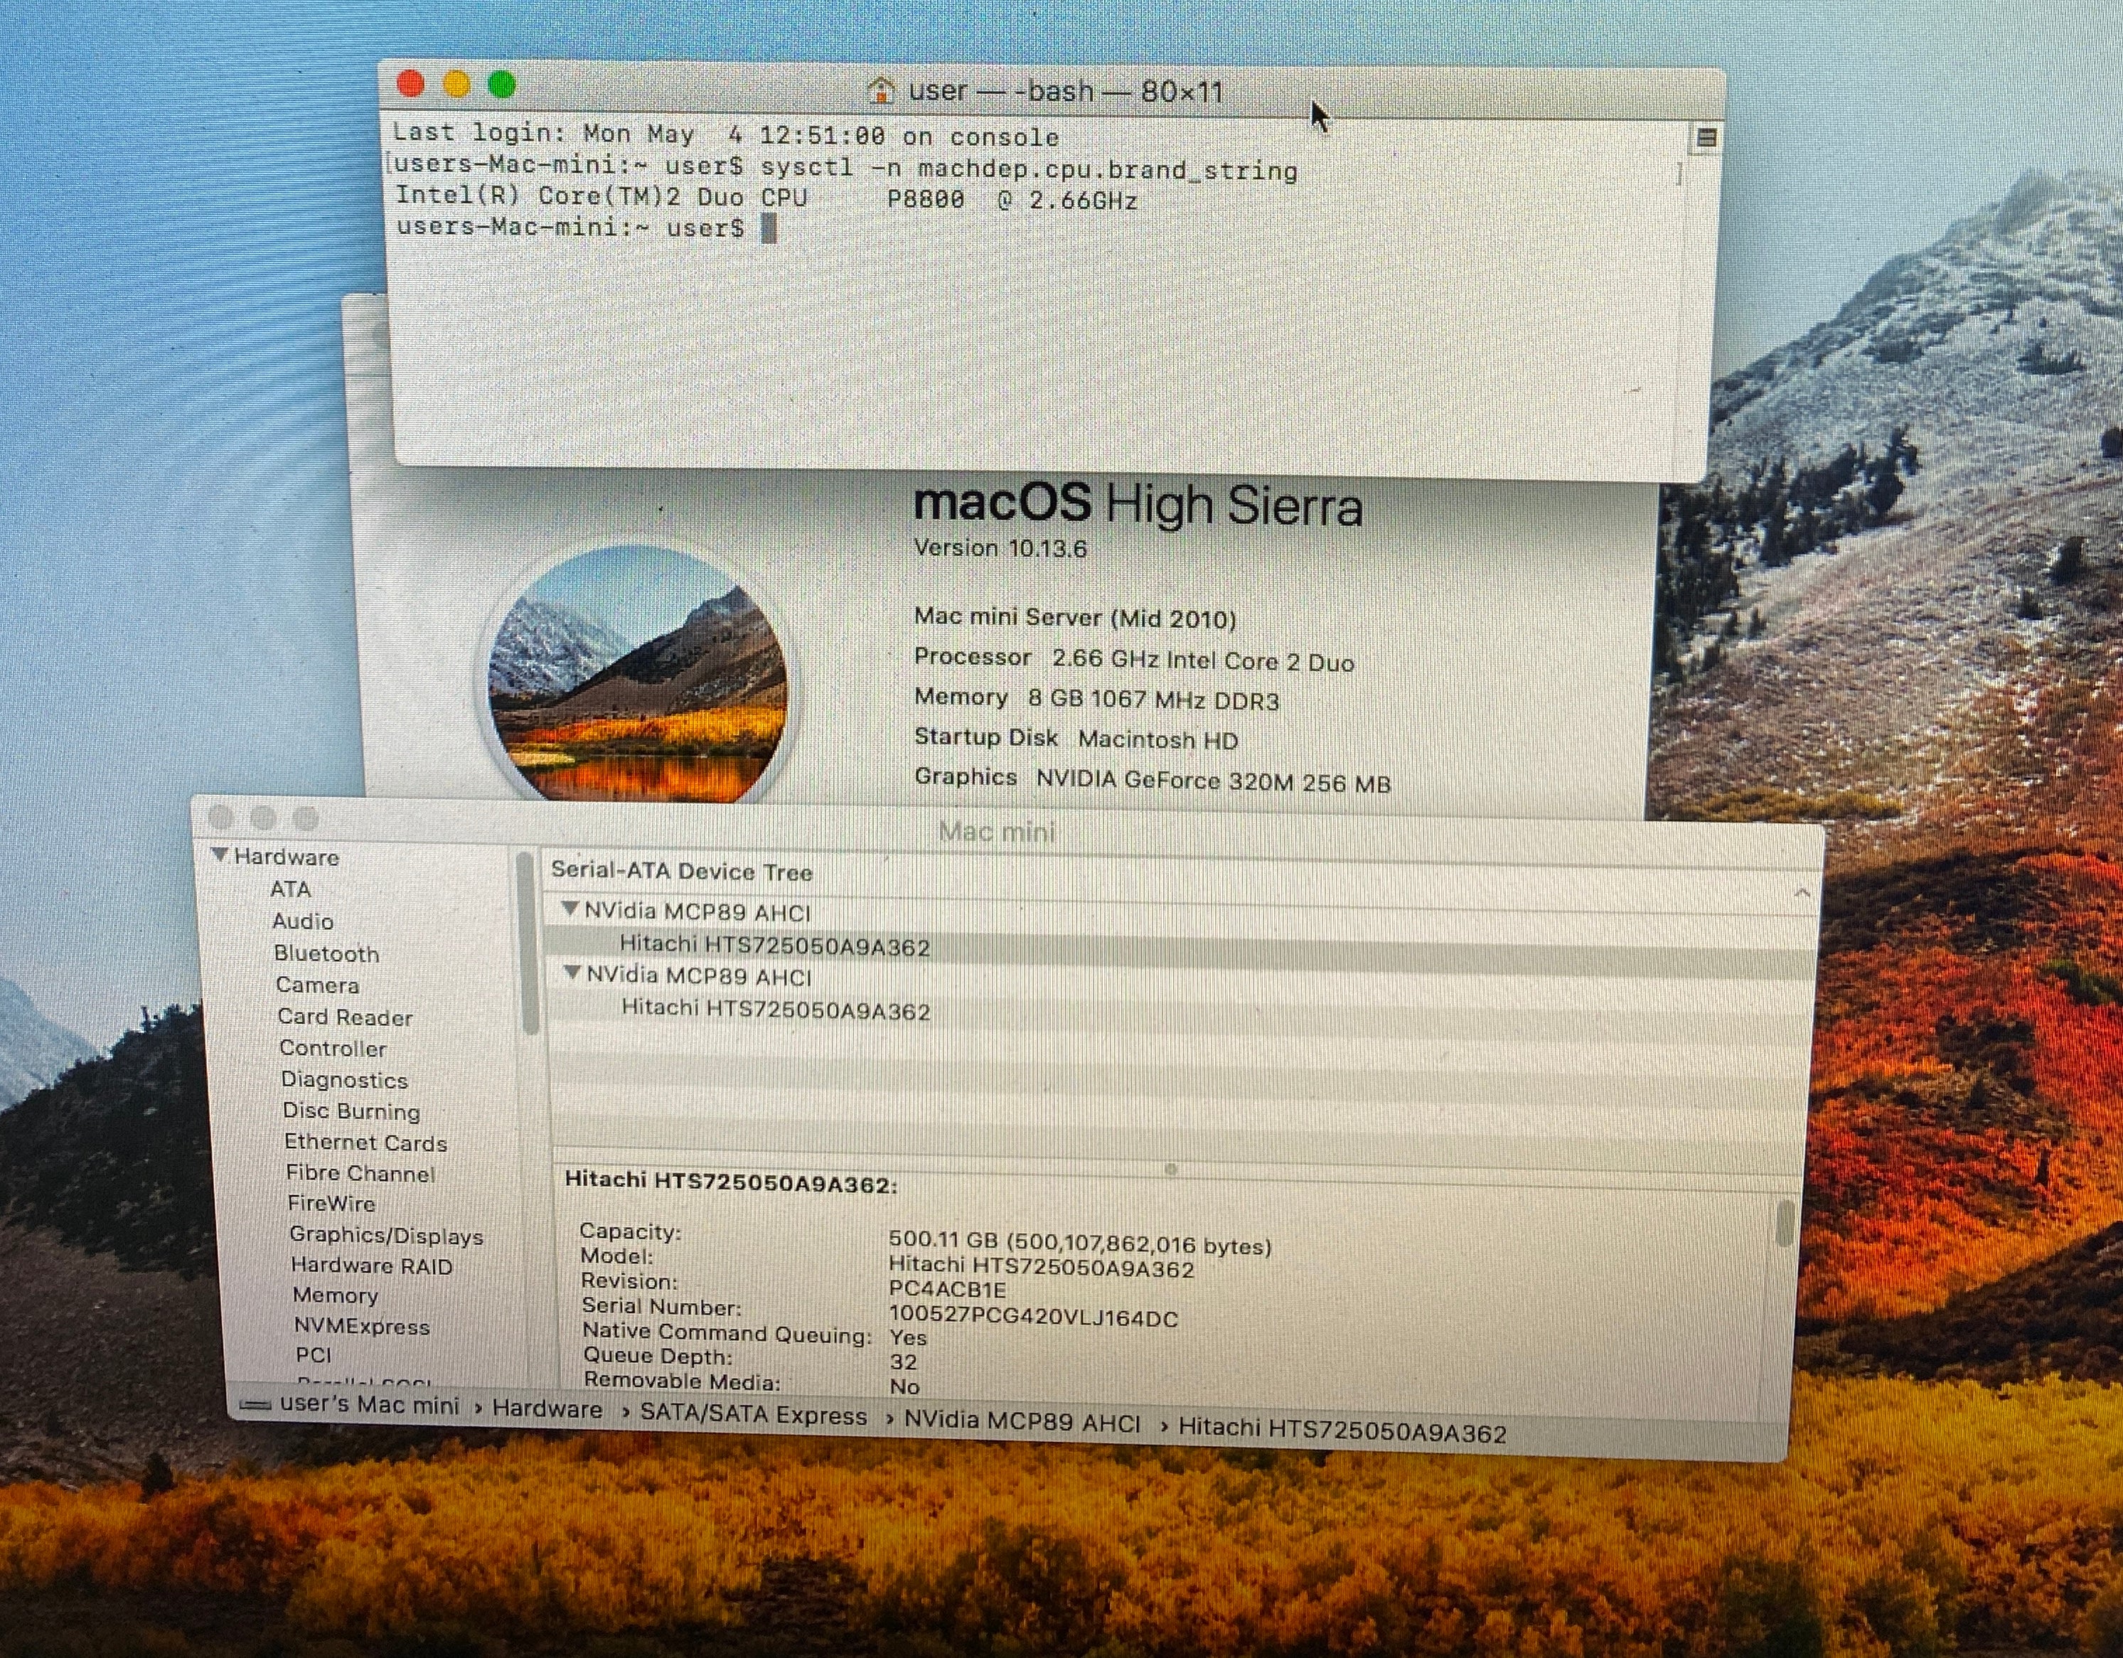This screenshot has height=1658, width=2123.
Task: Select FireWire in the Hardware sidebar
Action: 331,1204
